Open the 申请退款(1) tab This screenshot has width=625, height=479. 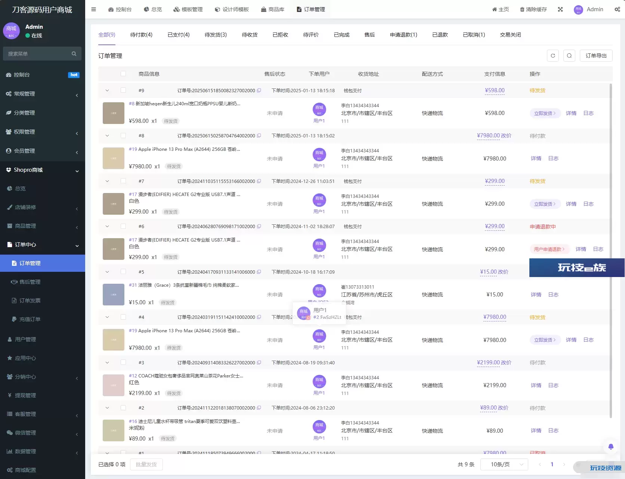click(403, 35)
